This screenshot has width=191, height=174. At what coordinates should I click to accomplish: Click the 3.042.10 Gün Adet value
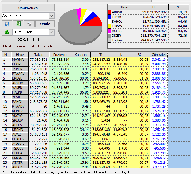point(159,60)
